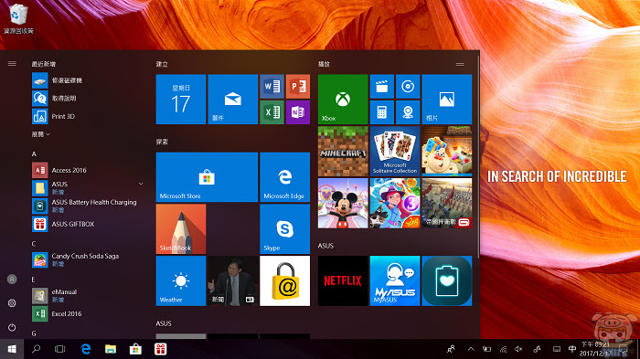Open Microsoft Store on taskbar
This screenshot has height=359, width=640.
point(135,349)
